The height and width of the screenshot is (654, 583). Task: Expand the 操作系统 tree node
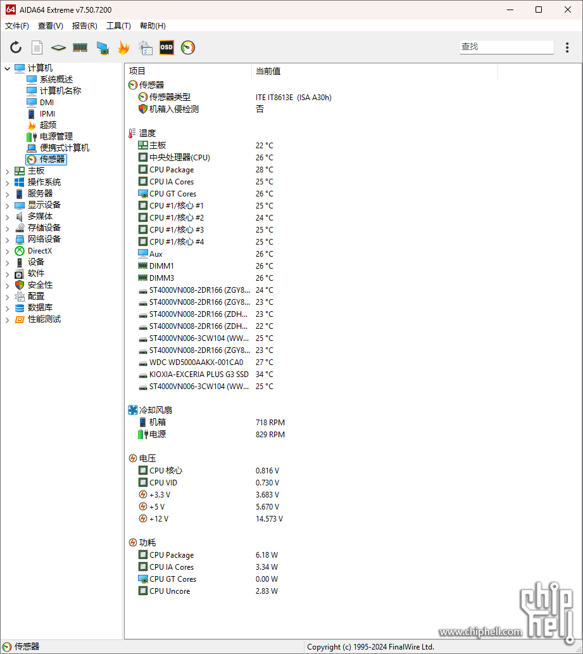point(8,183)
